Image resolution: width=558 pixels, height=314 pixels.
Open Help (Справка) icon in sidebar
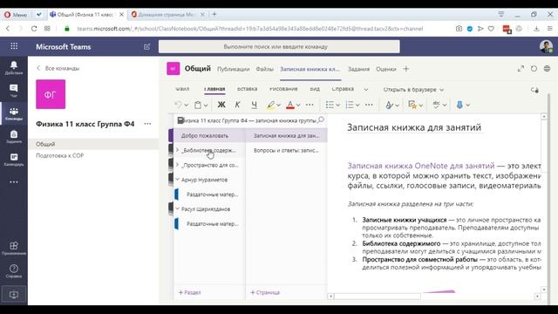[x=14, y=271]
